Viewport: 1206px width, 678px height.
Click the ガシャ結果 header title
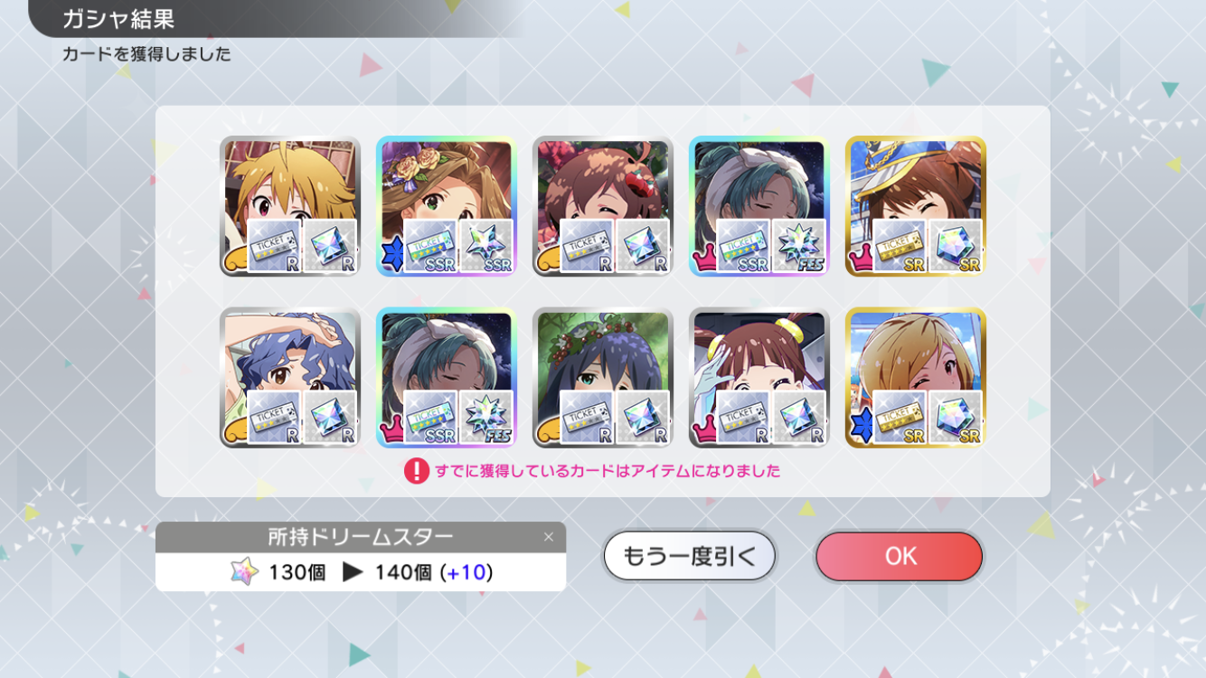tap(118, 19)
